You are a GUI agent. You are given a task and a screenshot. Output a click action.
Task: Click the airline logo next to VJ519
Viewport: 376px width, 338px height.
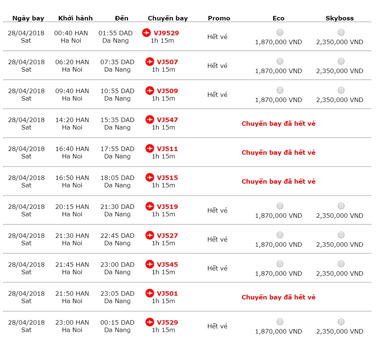150,206
